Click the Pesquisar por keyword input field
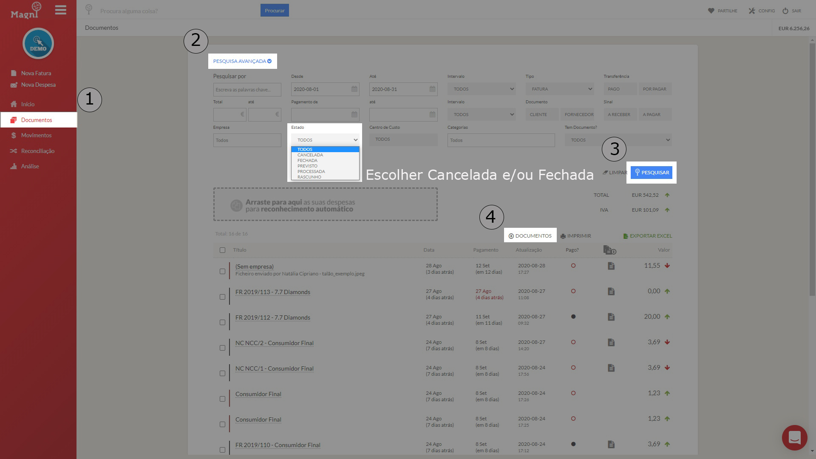816x459 pixels. point(247,90)
